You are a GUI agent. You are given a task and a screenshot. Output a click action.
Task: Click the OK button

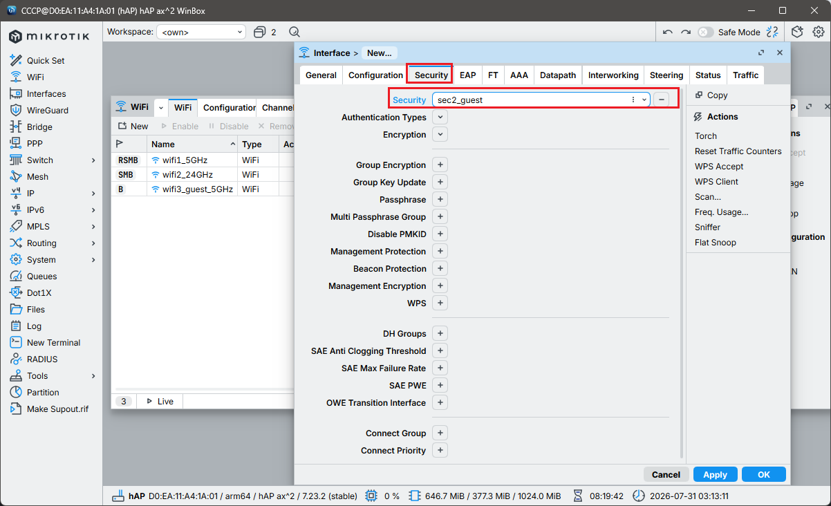[x=764, y=475]
